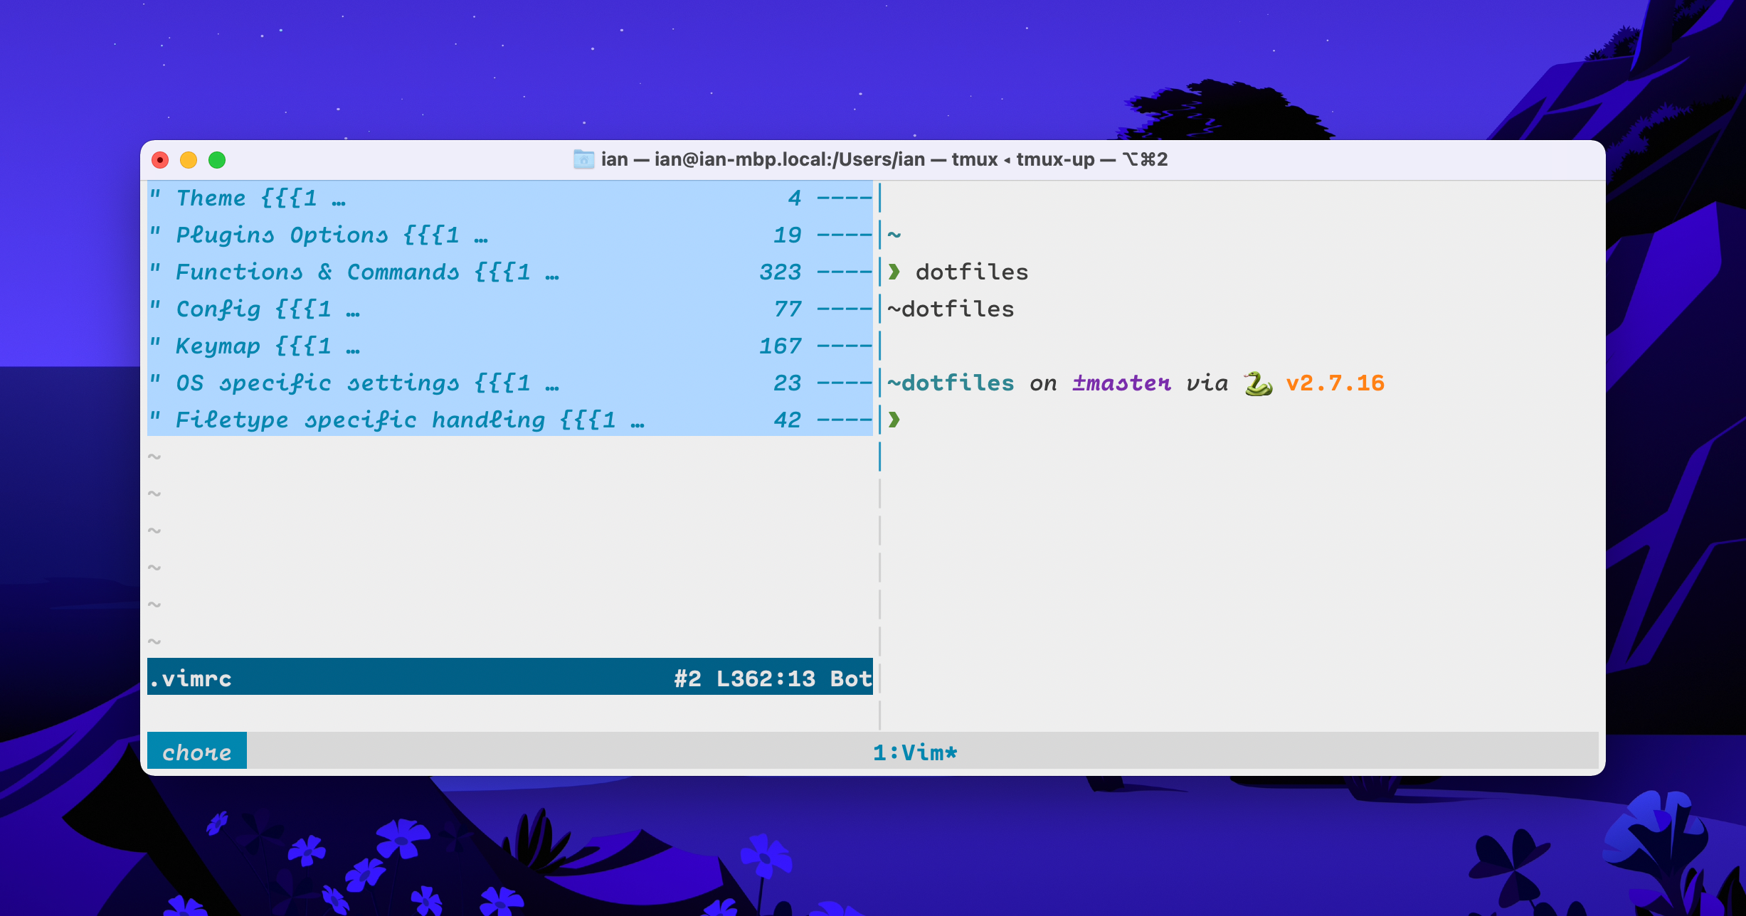Click the folder icon in the window title bar

[x=583, y=159]
